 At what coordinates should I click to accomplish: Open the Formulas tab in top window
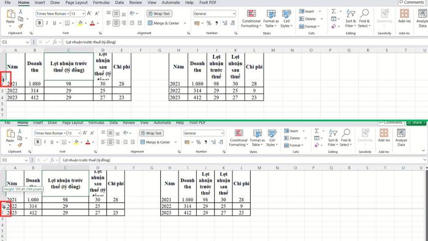[101, 2]
